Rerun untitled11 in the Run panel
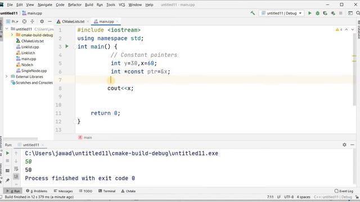The height and width of the screenshot is (202, 360). [7, 153]
